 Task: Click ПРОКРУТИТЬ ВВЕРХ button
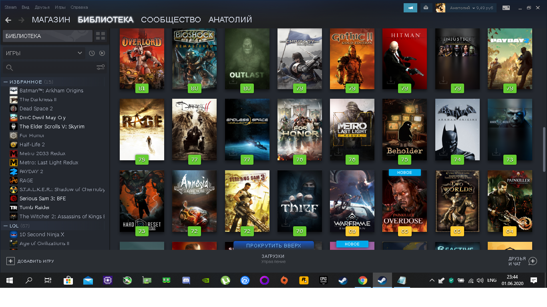pos(274,245)
